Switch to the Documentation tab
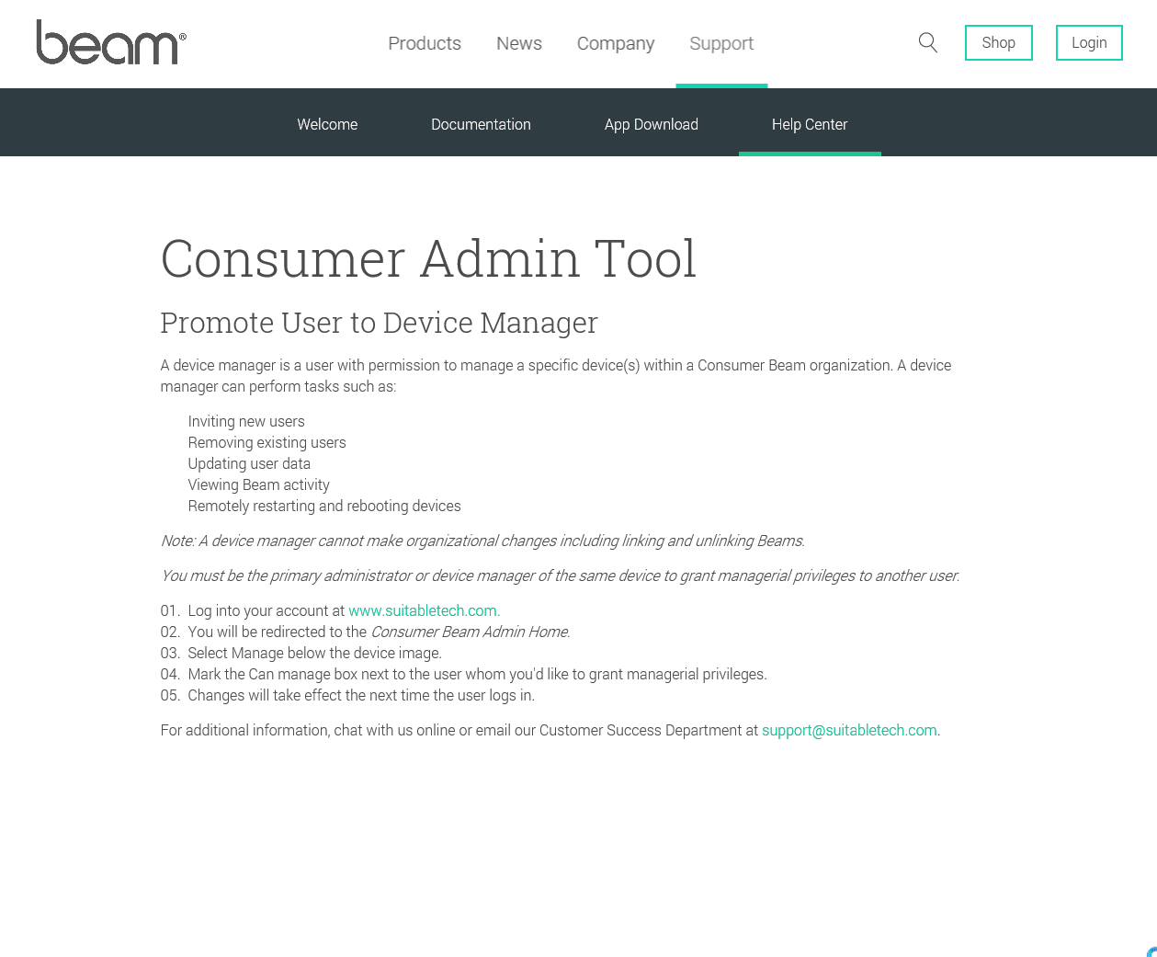The height and width of the screenshot is (957, 1157). click(x=481, y=124)
